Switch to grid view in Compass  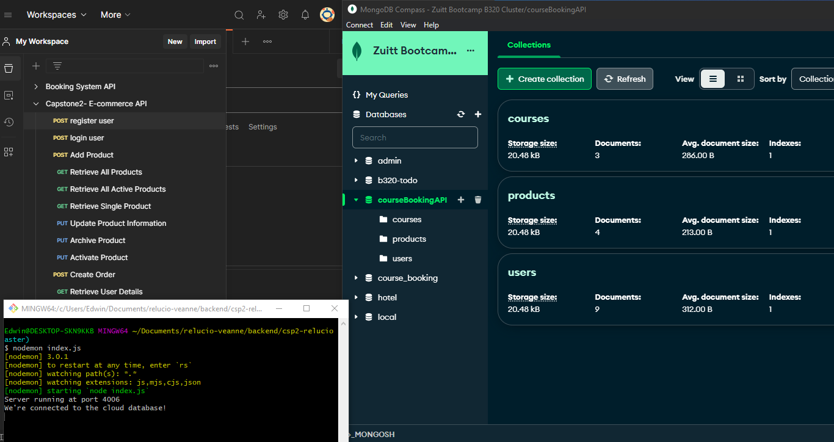click(741, 79)
